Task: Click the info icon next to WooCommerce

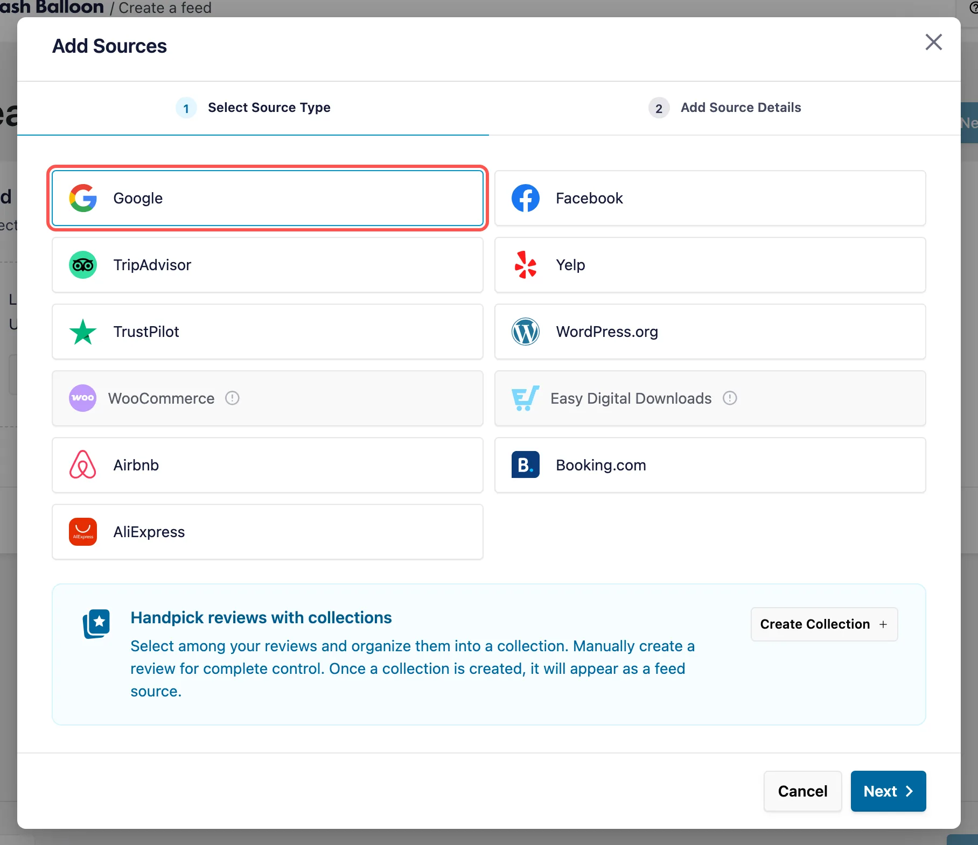Action: pos(232,398)
